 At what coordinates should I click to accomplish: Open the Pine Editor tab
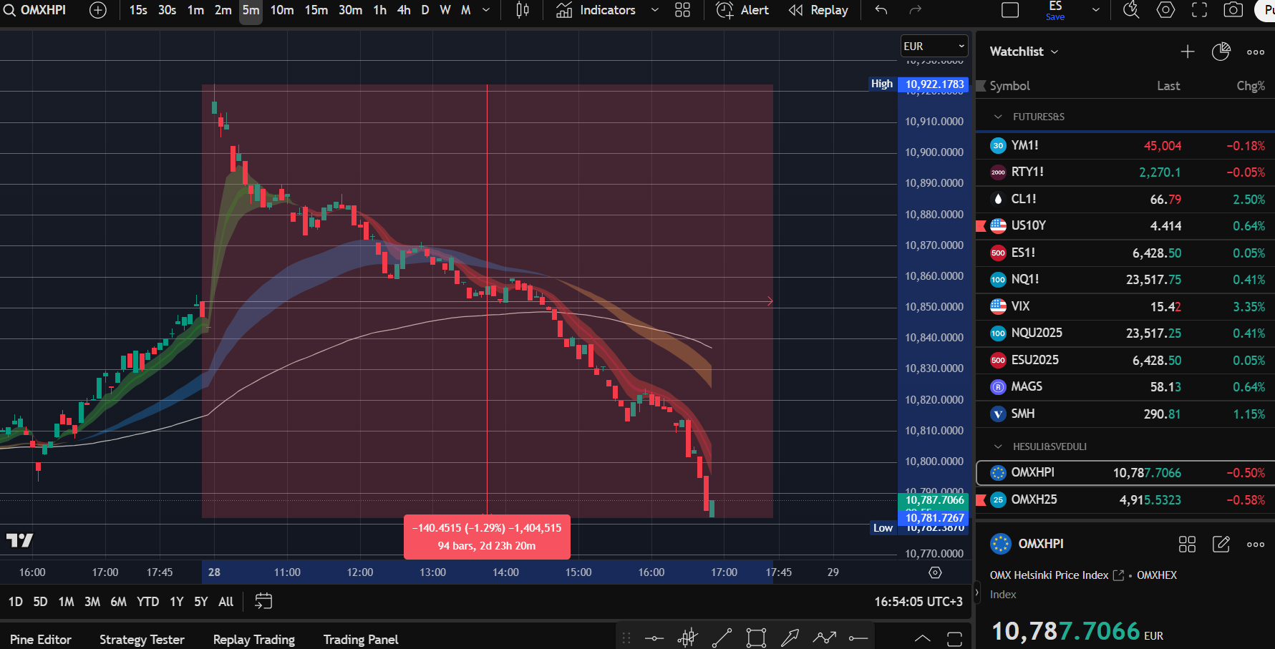pyautogui.click(x=41, y=639)
